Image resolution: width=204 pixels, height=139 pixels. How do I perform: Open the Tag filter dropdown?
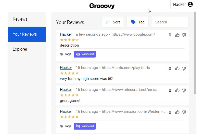(x=137, y=22)
